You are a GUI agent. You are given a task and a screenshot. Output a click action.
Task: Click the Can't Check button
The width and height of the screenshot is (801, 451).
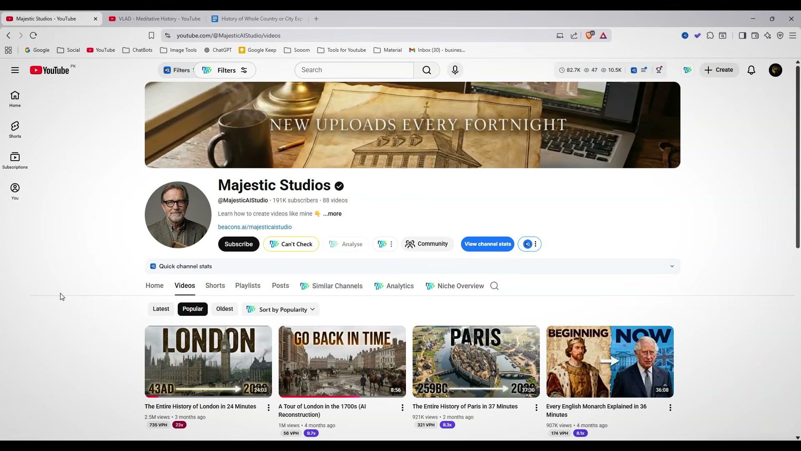(291, 244)
